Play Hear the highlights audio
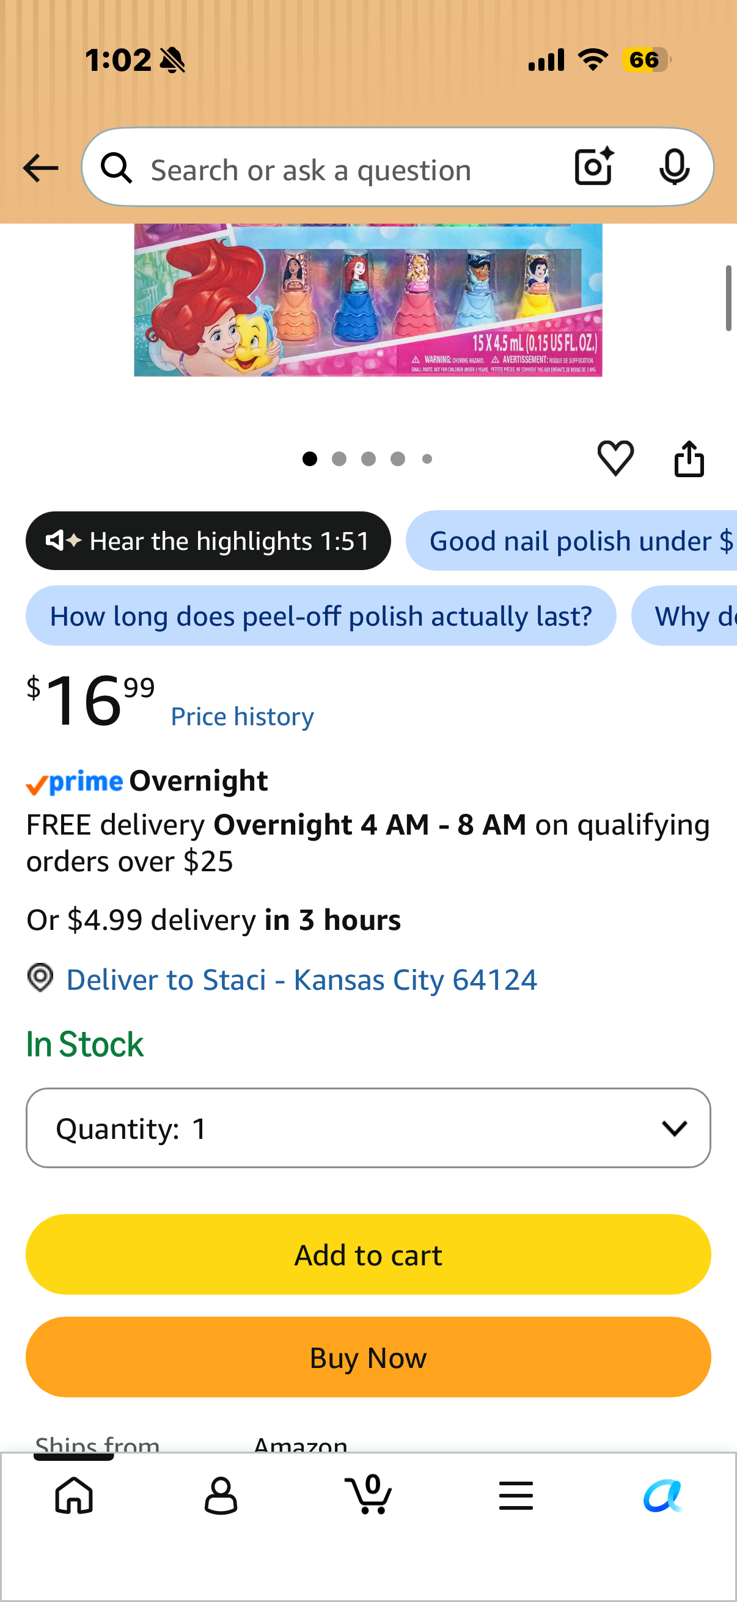 pos(208,541)
